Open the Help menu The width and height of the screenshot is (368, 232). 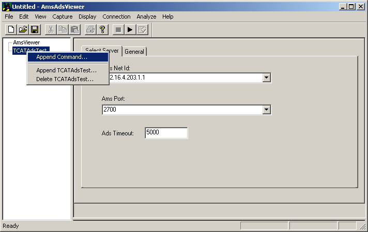pyautogui.click(x=168, y=17)
